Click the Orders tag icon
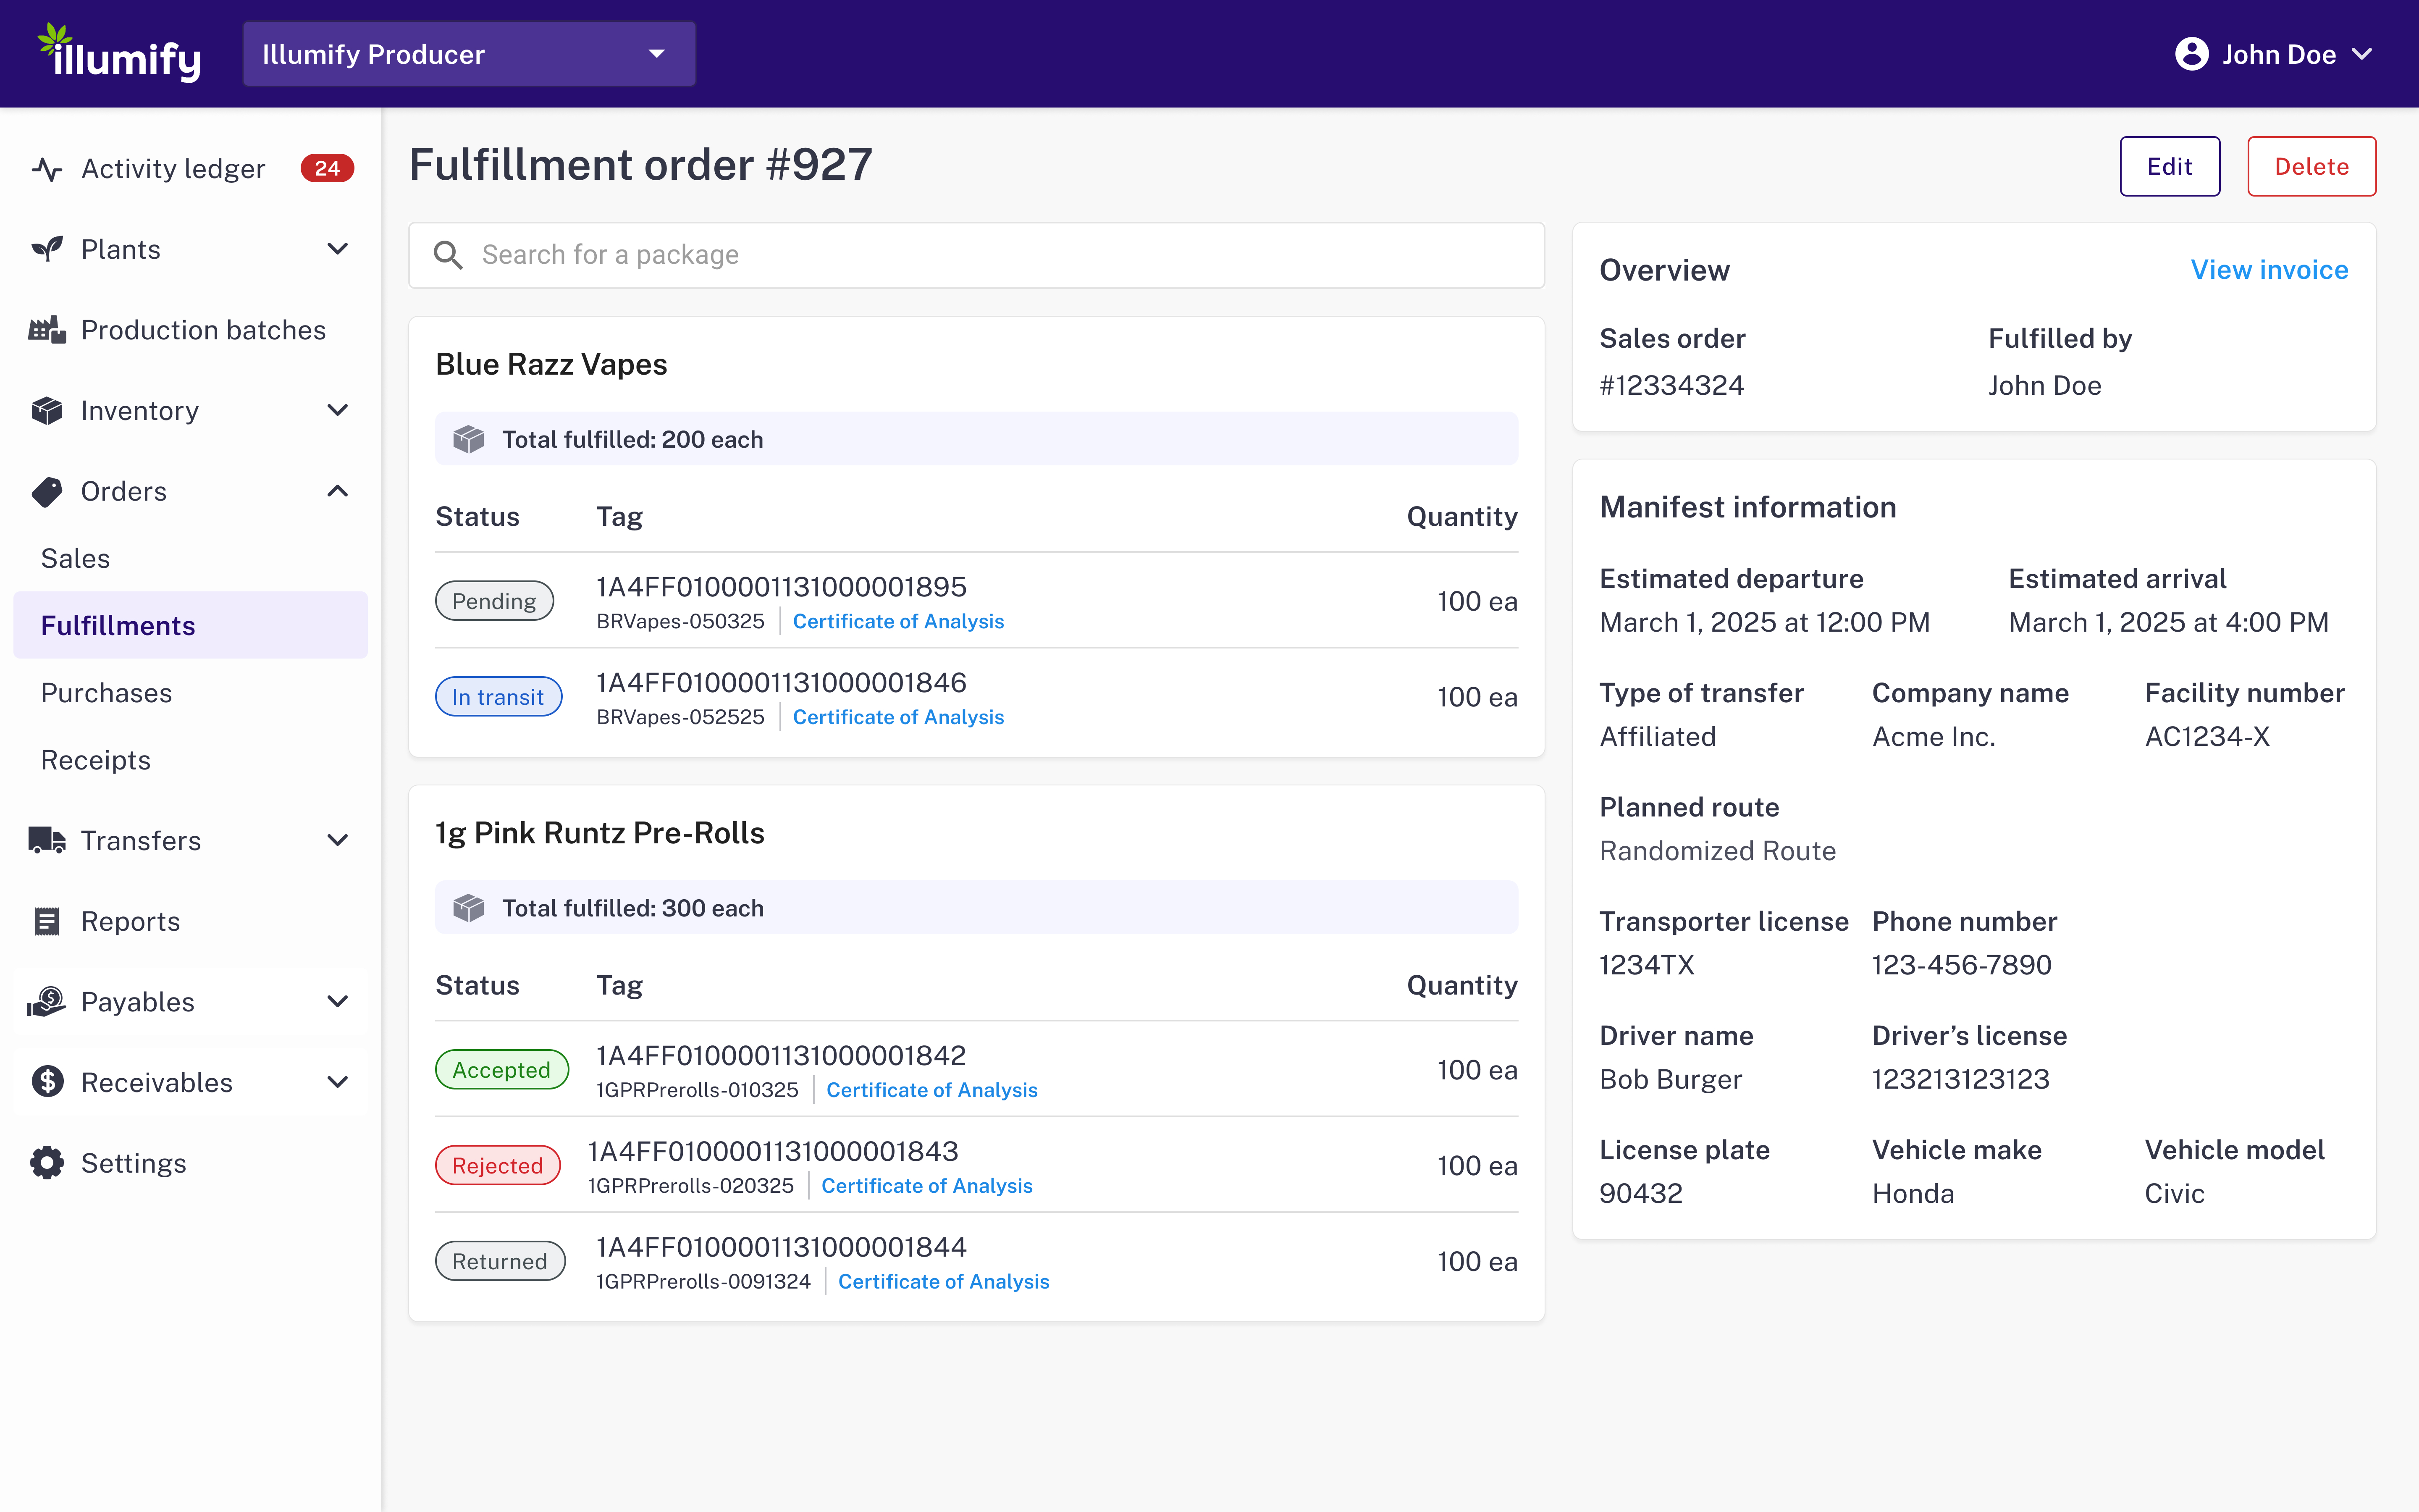Viewport: 2419px width, 1512px height. tap(47, 491)
